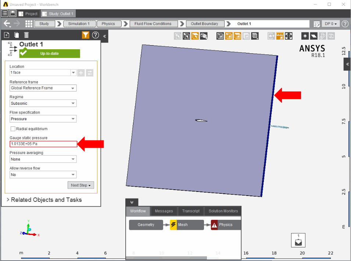This screenshot has height=261, width=351.
Task: Click the light source sun icon
Action: (305, 36)
